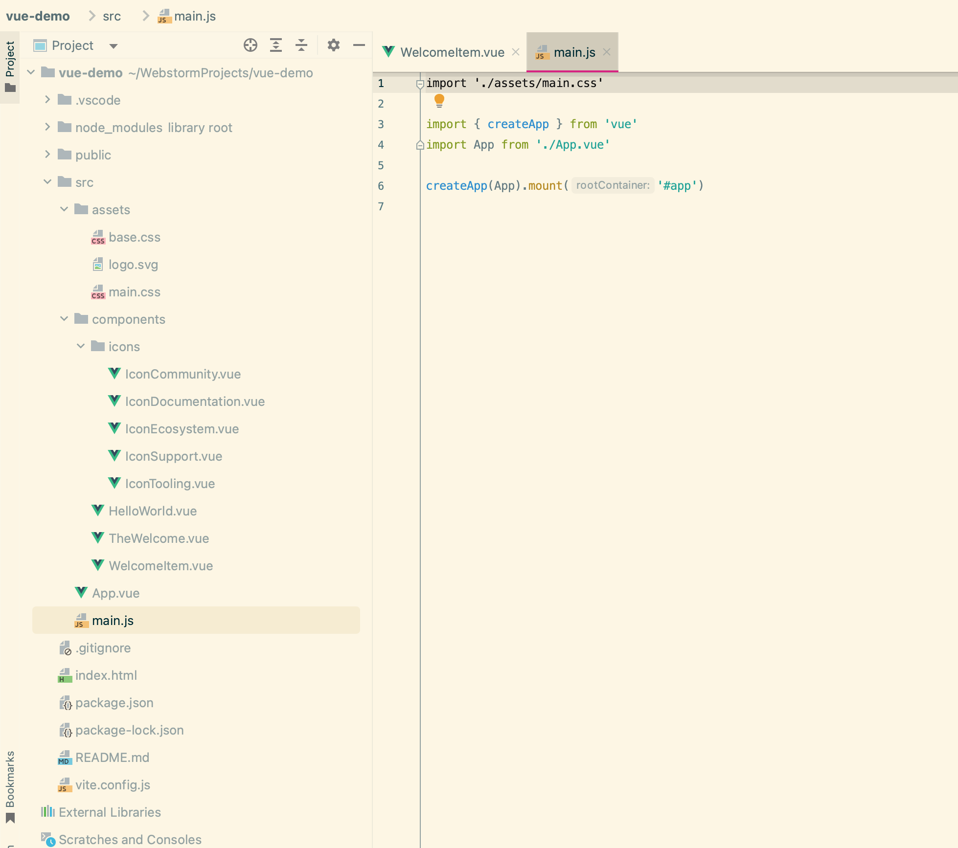Click the Collapse All icon in Project toolbar
This screenshot has width=958, height=848.
pyautogui.click(x=301, y=45)
